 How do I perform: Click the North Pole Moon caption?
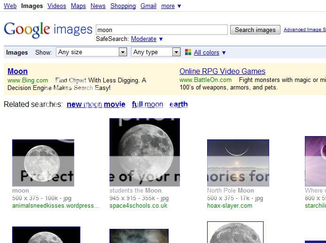(230, 190)
